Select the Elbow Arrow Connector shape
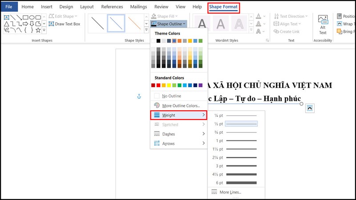 pos(19,24)
